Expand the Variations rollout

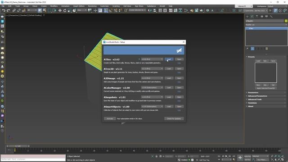[x=266, y=103]
